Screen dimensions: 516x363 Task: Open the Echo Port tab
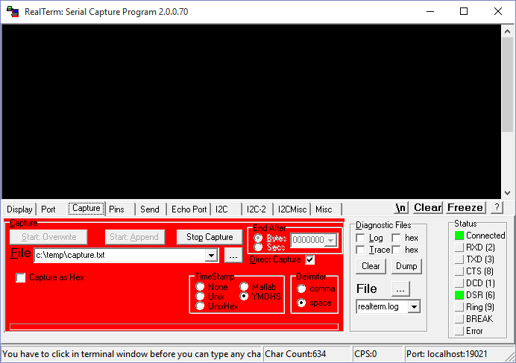point(189,209)
